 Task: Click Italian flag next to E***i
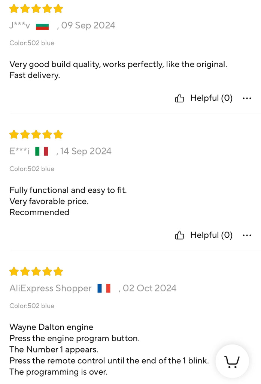tap(42, 151)
